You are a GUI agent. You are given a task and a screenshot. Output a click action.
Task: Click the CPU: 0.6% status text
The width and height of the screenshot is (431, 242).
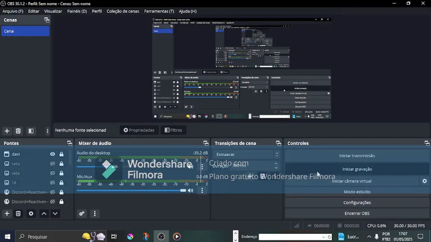(x=376, y=226)
